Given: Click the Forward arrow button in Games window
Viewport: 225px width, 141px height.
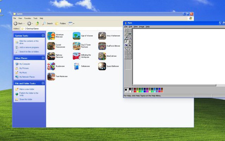Looking at the screenshot, I should pyautogui.click(x=29, y=24).
